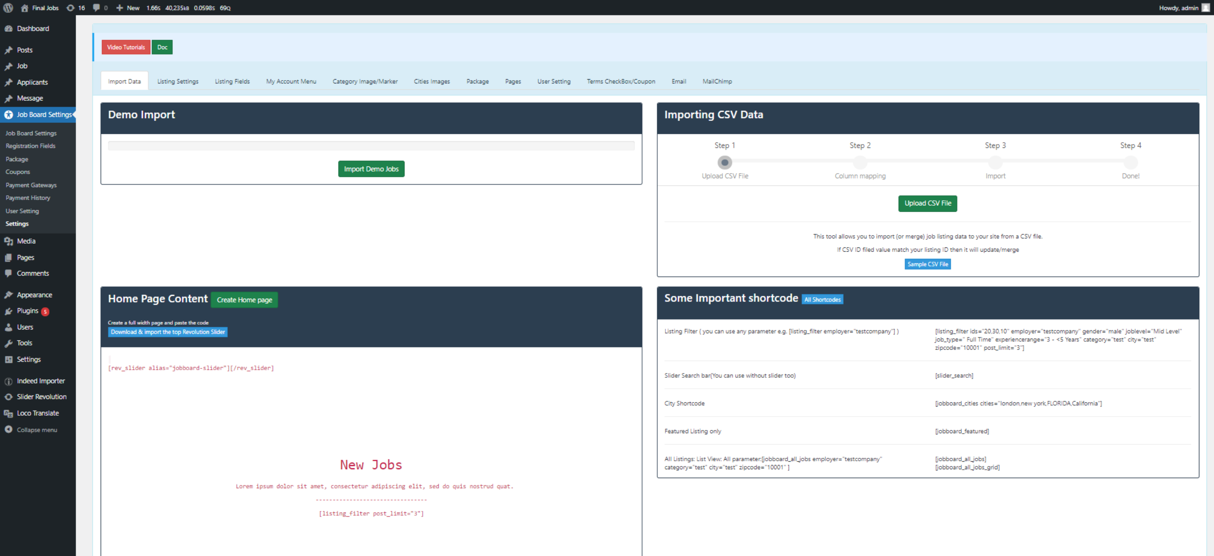This screenshot has height=556, width=1214.
Task: Click the Pages icon in sidebar
Action: [9, 257]
